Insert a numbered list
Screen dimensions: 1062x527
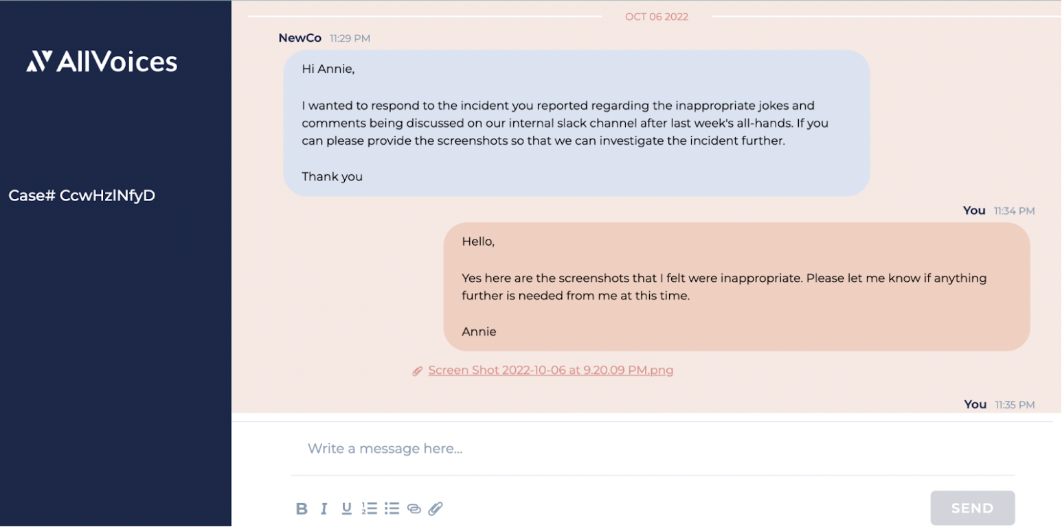click(369, 508)
